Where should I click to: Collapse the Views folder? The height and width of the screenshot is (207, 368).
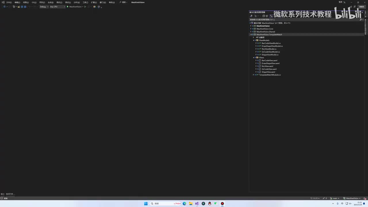[x=254, y=57]
